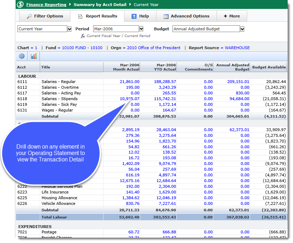Open the Help tab
Image resolution: width=293 pixels, height=243 pixels.
[x=140, y=16]
